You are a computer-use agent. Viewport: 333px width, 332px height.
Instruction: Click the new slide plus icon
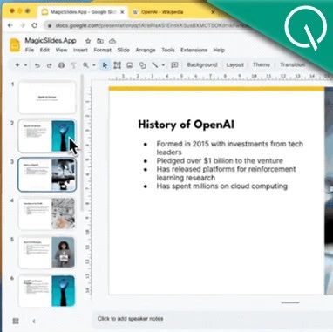coord(17,65)
